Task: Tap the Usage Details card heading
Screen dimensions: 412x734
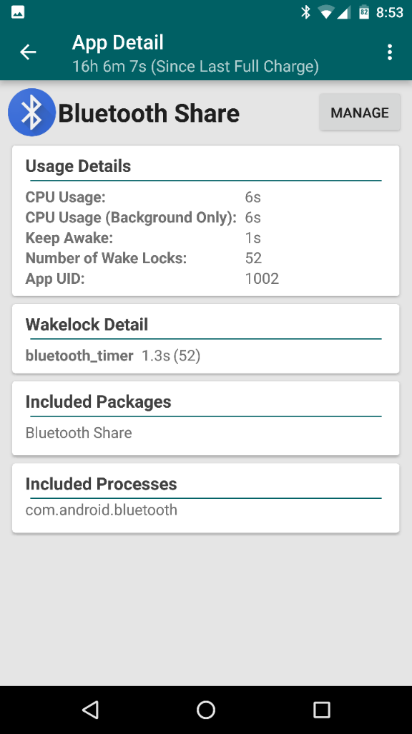Action: [x=78, y=166]
